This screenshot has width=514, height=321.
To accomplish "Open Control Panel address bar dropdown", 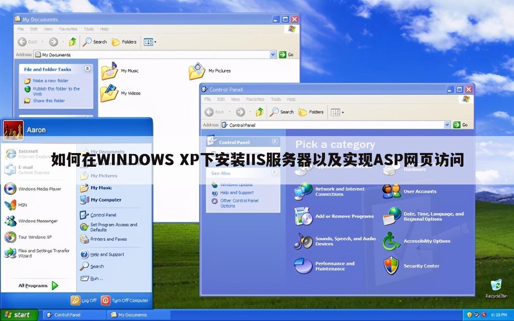I will point(447,125).
